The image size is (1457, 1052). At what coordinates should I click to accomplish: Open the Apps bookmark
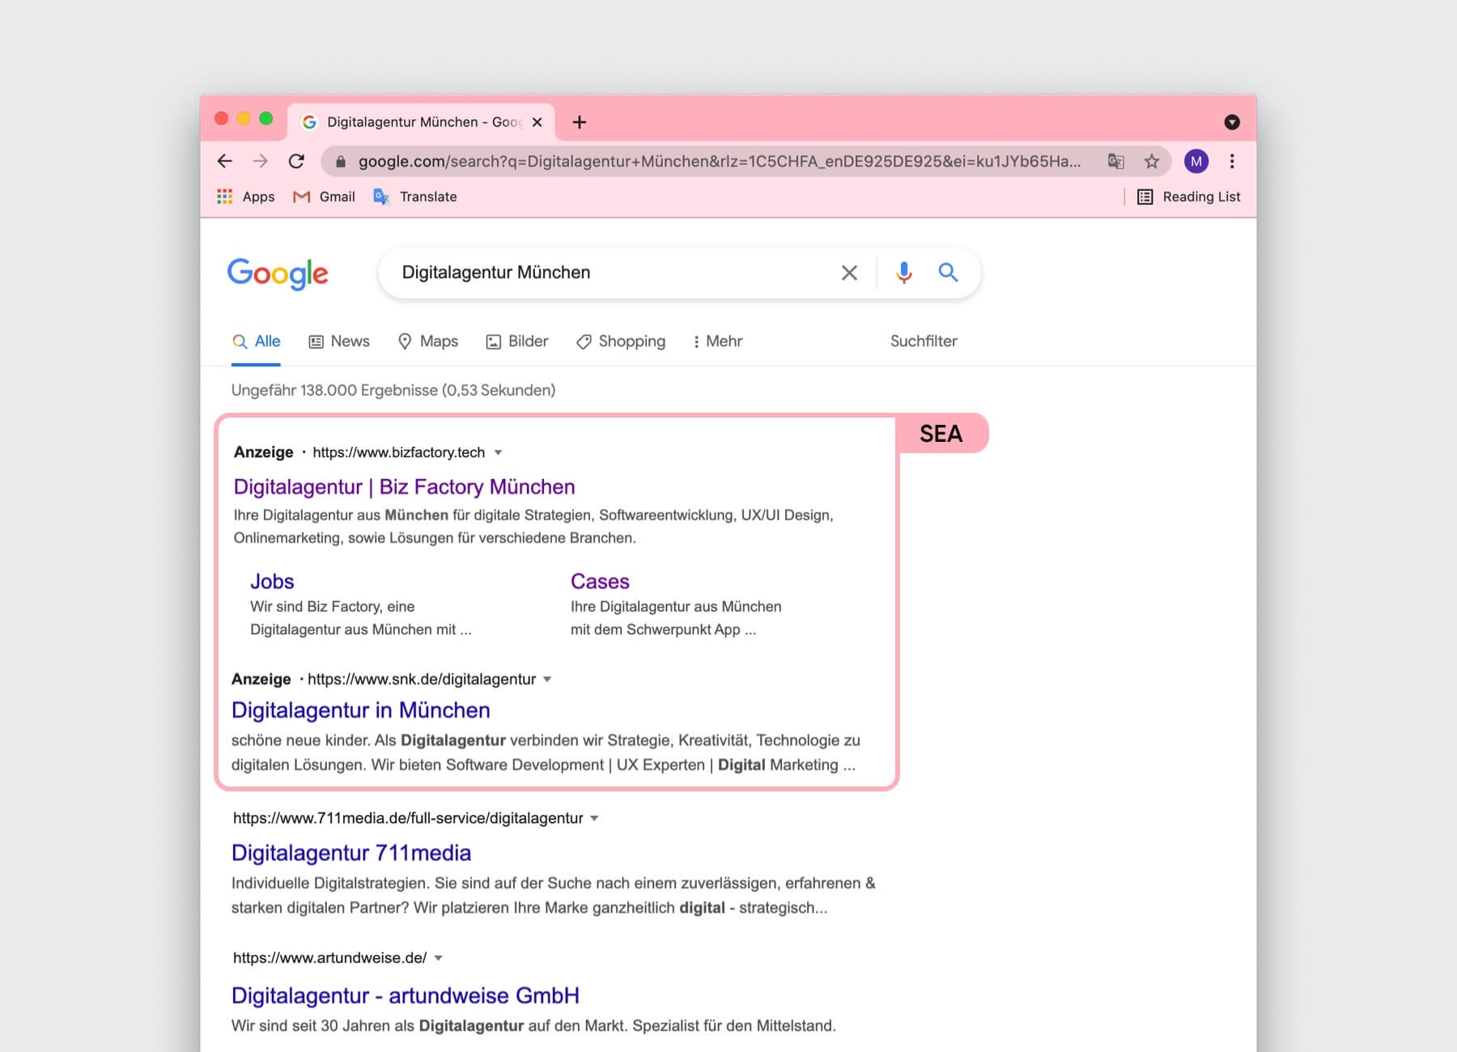pos(246,197)
